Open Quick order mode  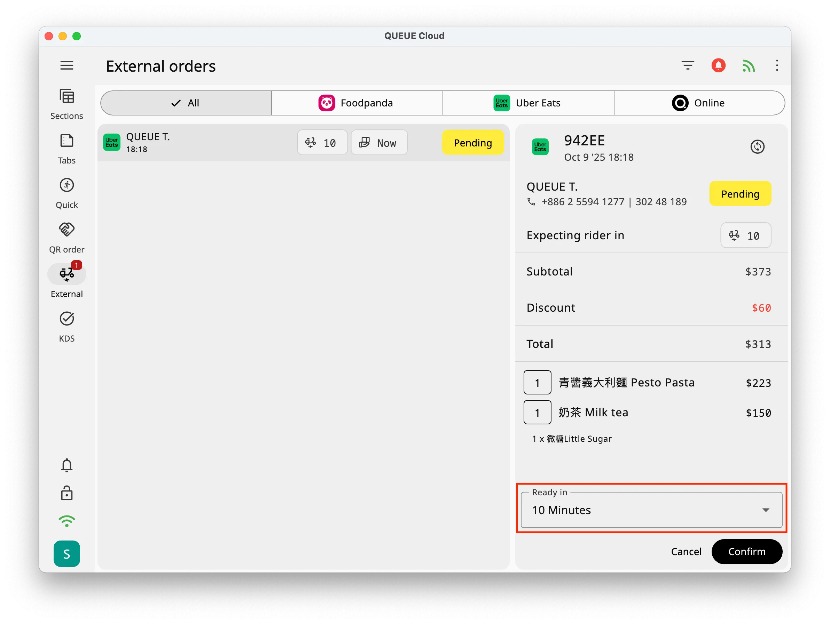67,193
